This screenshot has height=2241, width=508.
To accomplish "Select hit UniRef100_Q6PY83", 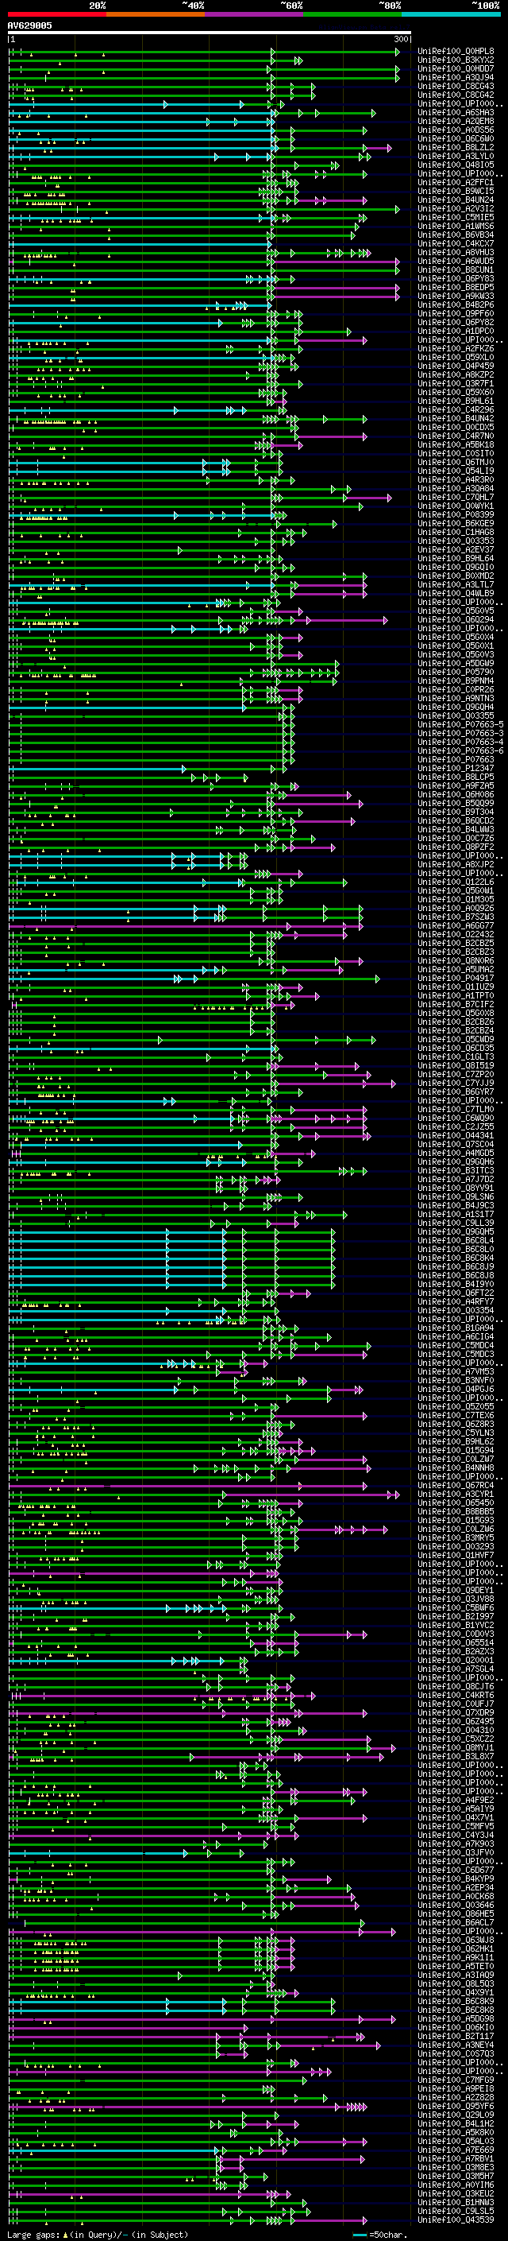I will pyautogui.click(x=456, y=278).
